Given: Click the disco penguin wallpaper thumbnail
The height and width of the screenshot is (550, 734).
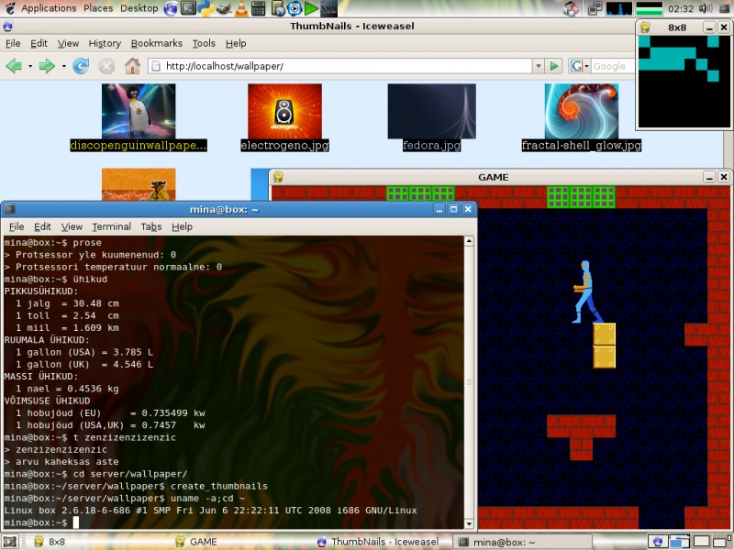Looking at the screenshot, I should (x=139, y=111).
